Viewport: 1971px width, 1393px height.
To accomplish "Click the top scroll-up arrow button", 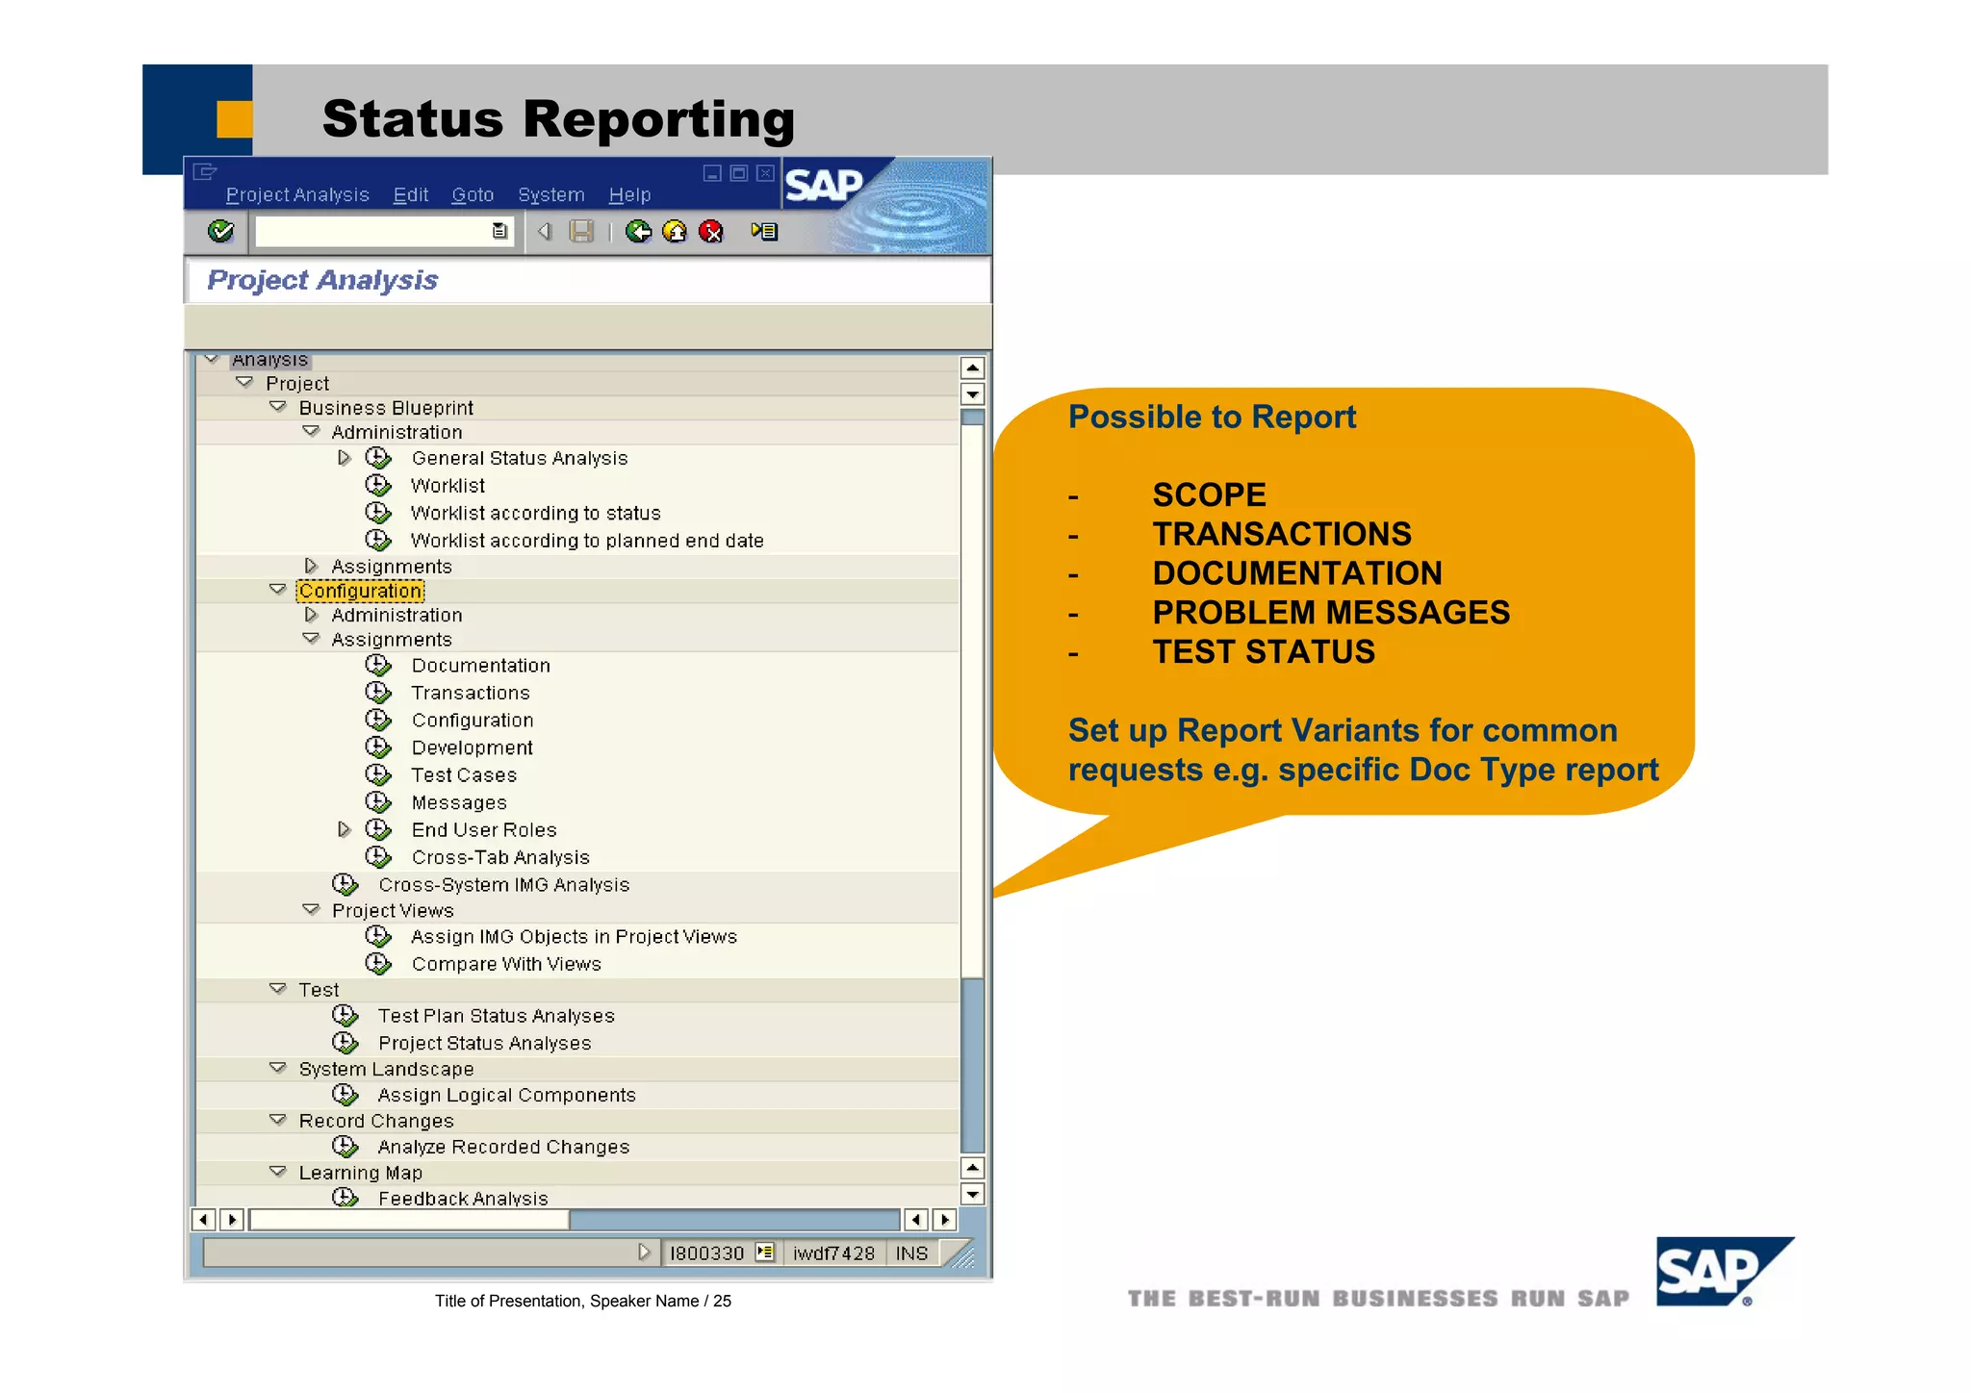I will tap(973, 367).
